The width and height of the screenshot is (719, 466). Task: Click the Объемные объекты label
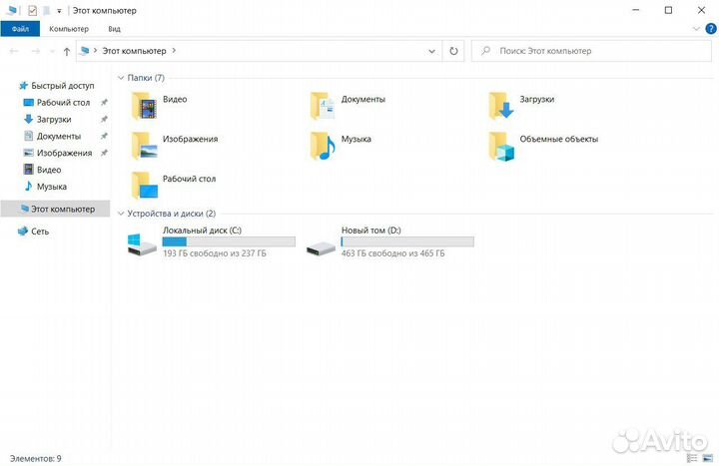tap(559, 139)
